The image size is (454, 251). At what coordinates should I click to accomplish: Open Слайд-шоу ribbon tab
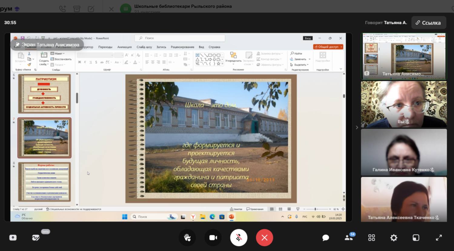point(144,47)
